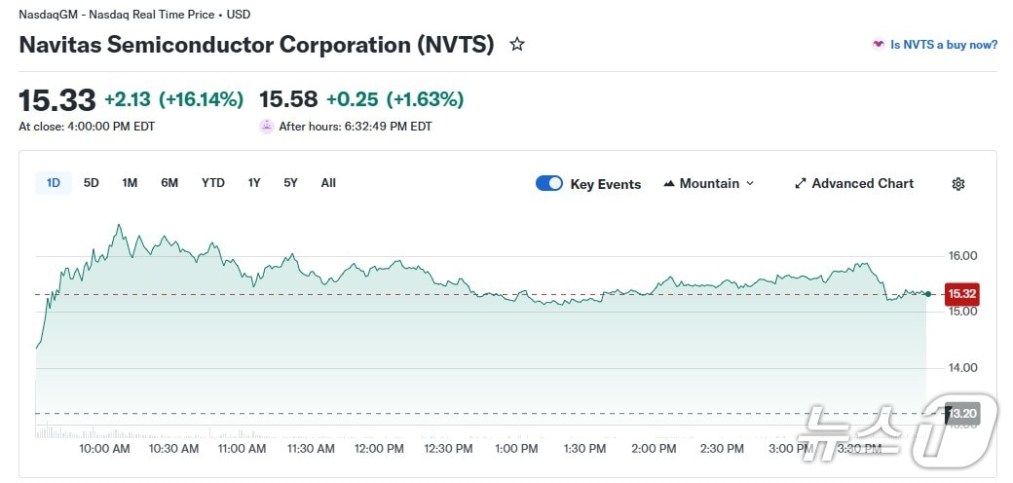This screenshot has height=483, width=1013.
Task: Open the 'Is NVTS a buy now?' link
Action: tap(943, 45)
